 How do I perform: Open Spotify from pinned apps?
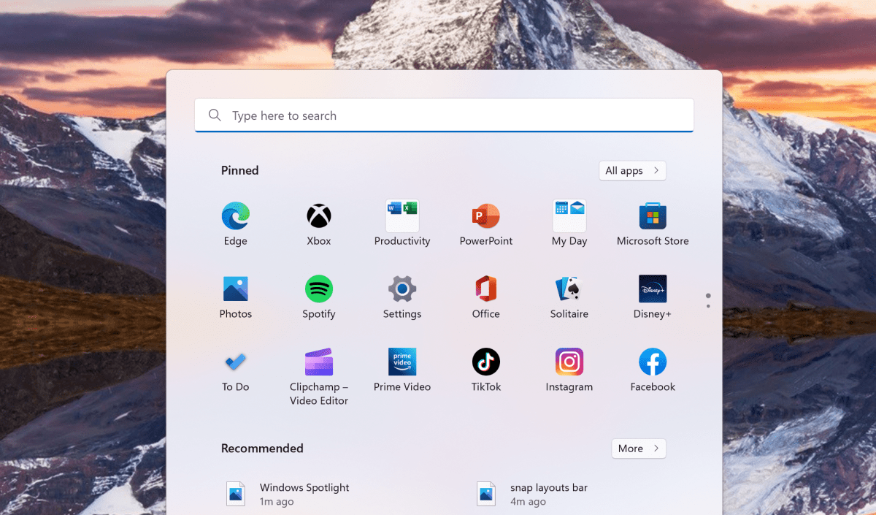[319, 289]
